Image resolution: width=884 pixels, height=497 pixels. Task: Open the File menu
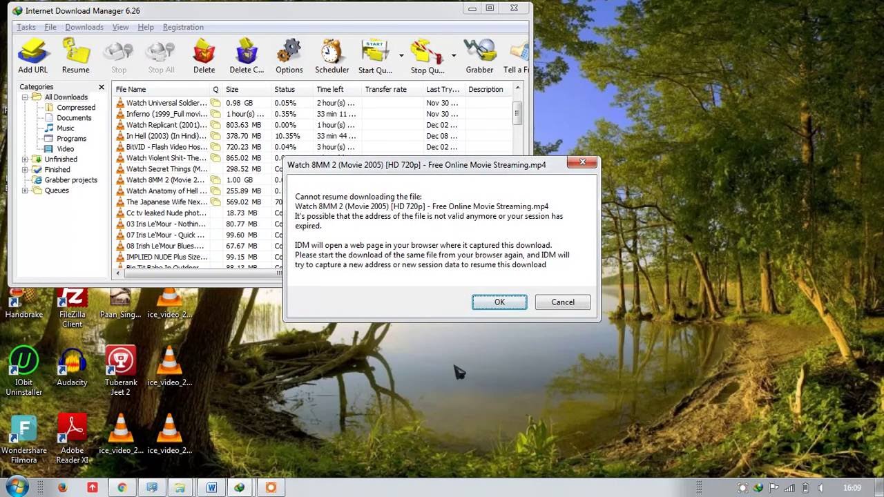point(50,27)
